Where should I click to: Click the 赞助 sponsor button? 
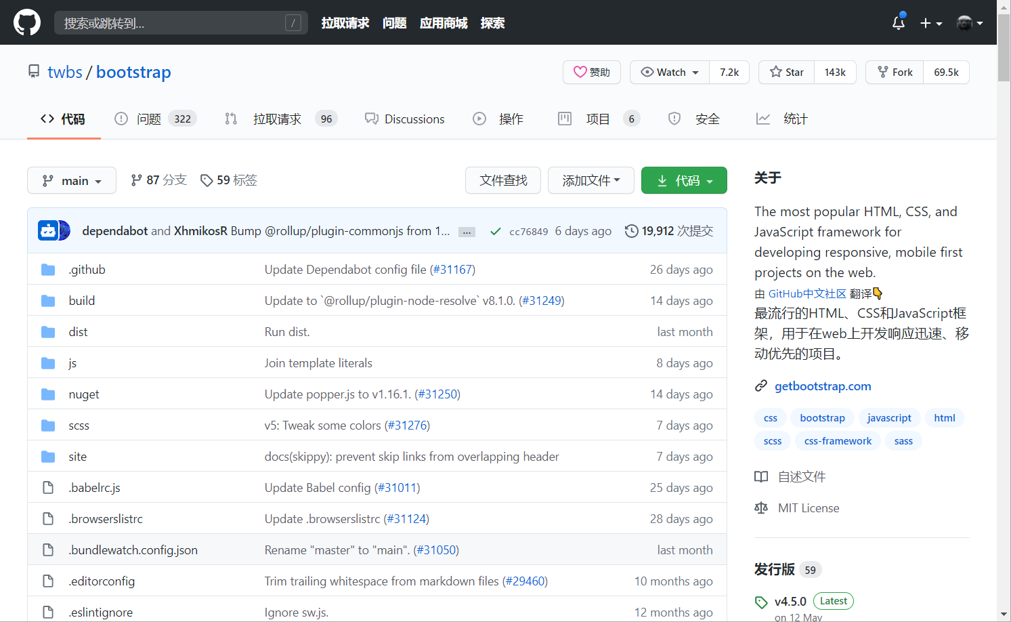pos(591,72)
